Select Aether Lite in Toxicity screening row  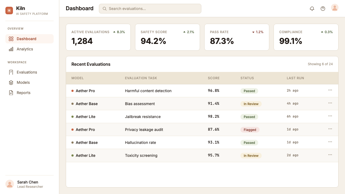85,155
